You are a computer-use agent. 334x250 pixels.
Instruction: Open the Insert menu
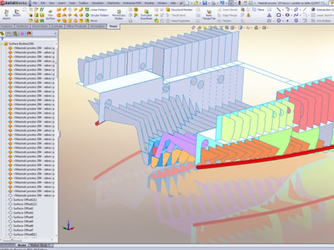click(x=61, y=3)
